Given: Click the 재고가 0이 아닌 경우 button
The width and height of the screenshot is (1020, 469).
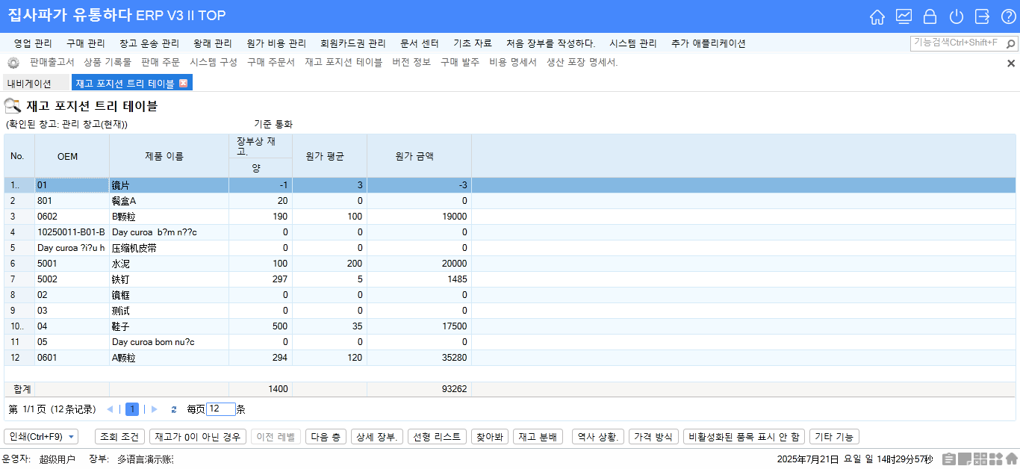Looking at the screenshot, I should (x=197, y=437).
